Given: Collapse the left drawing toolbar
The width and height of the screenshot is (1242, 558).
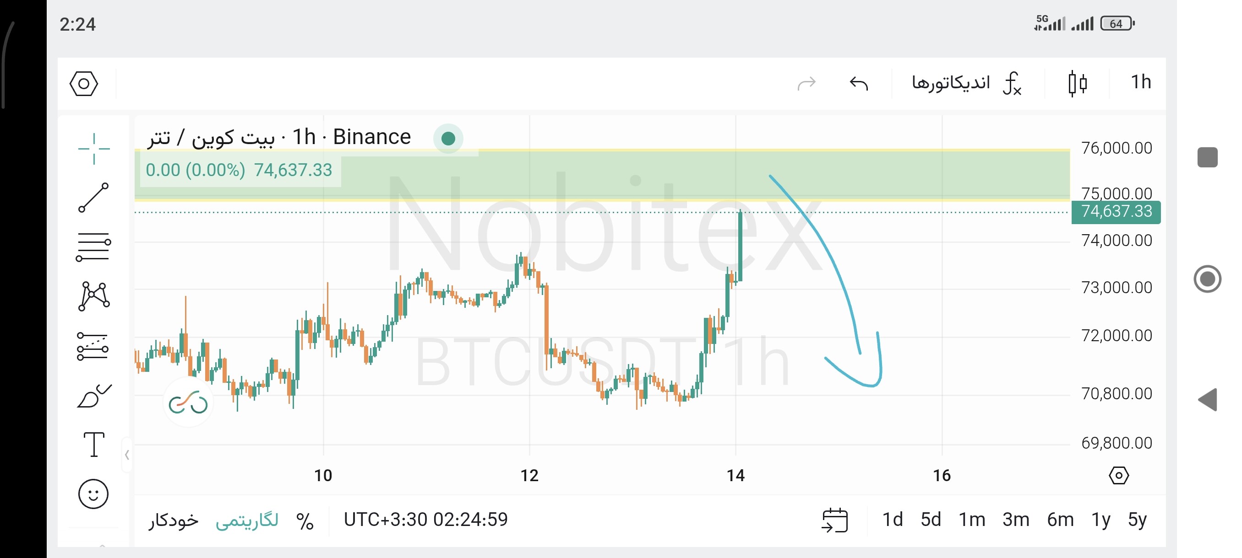Looking at the screenshot, I should [127, 455].
